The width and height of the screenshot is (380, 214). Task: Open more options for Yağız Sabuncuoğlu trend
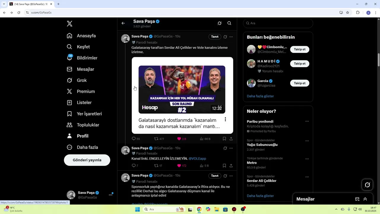(x=307, y=141)
